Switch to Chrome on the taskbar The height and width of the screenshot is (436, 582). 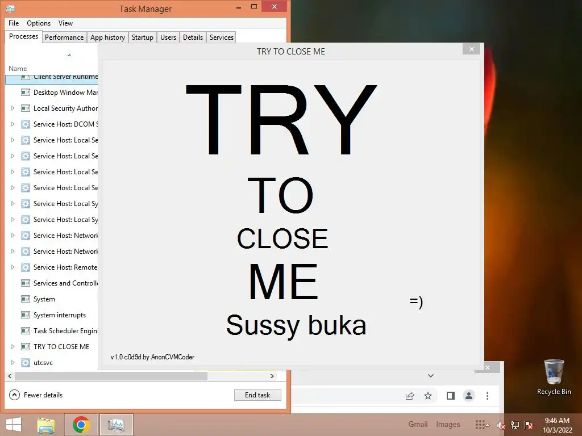(81, 425)
